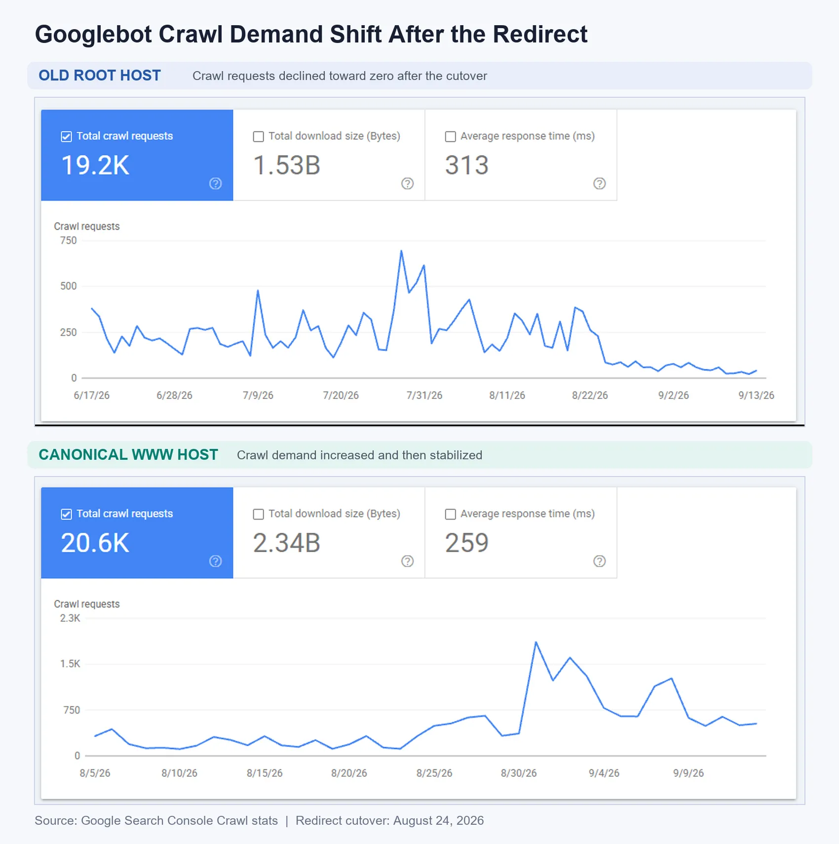The image size is (839, 844).
Task: Click the Googlebot Crawl Demand Shift title
Action: tap(311, 35)
